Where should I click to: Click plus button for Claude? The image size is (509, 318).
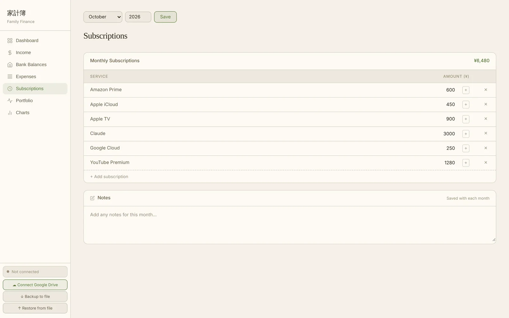(x=466, y=134)
